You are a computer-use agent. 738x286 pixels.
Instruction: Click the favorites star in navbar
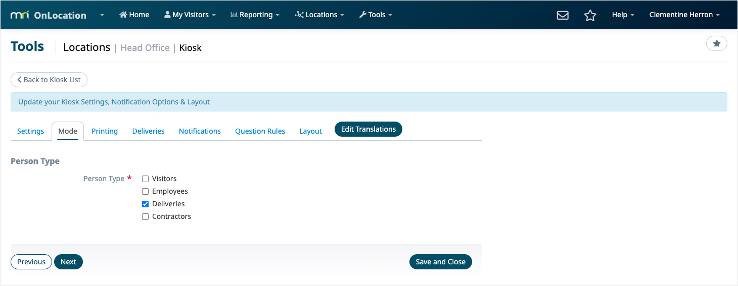[x=590, y=15]
